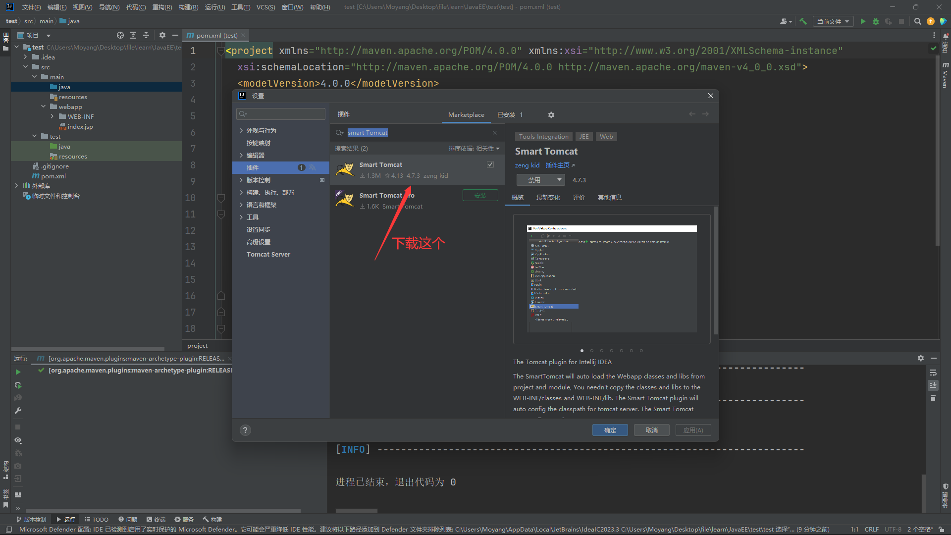Viewport: 951px width, 535px height.
Task: Click the help question mark button
Action: (x=245, y=430)
